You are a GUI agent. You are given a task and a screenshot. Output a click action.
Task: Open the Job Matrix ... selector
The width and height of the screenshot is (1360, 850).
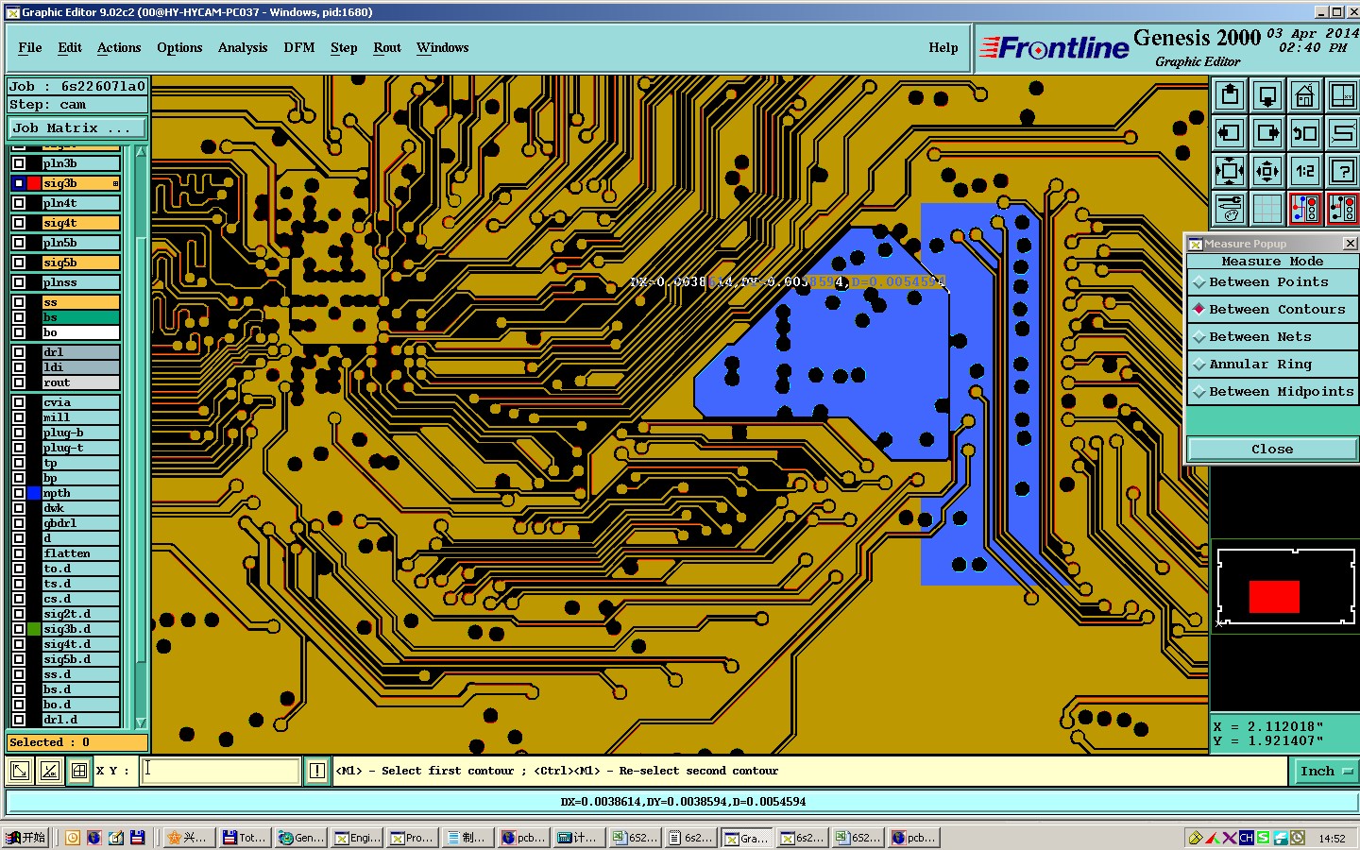(x=77, y=128)
